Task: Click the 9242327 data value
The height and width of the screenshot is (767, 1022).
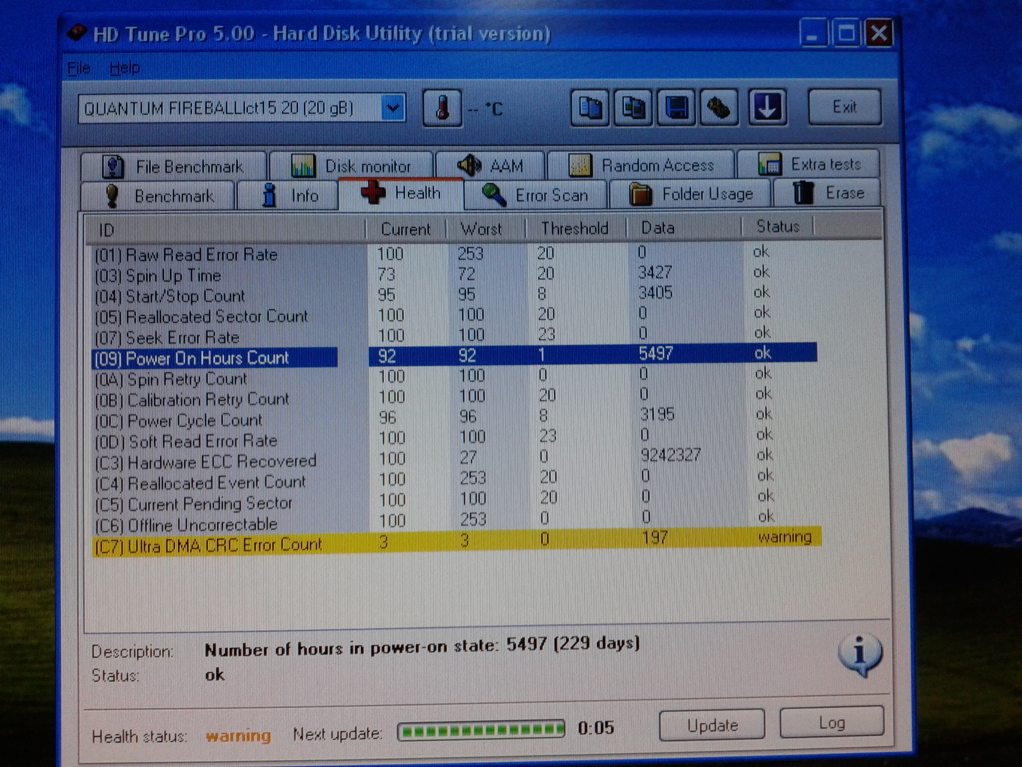Action: [x=670, y=455]
